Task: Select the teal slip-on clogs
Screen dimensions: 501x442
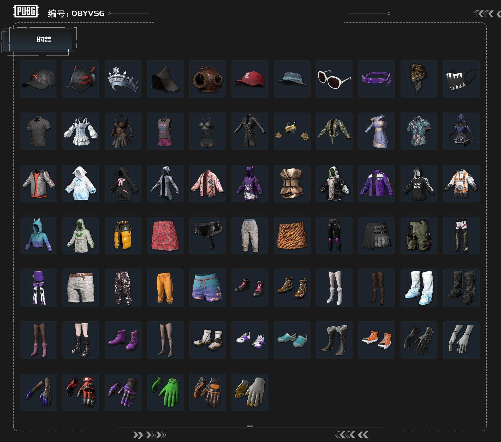Action: tap(292, 340)
